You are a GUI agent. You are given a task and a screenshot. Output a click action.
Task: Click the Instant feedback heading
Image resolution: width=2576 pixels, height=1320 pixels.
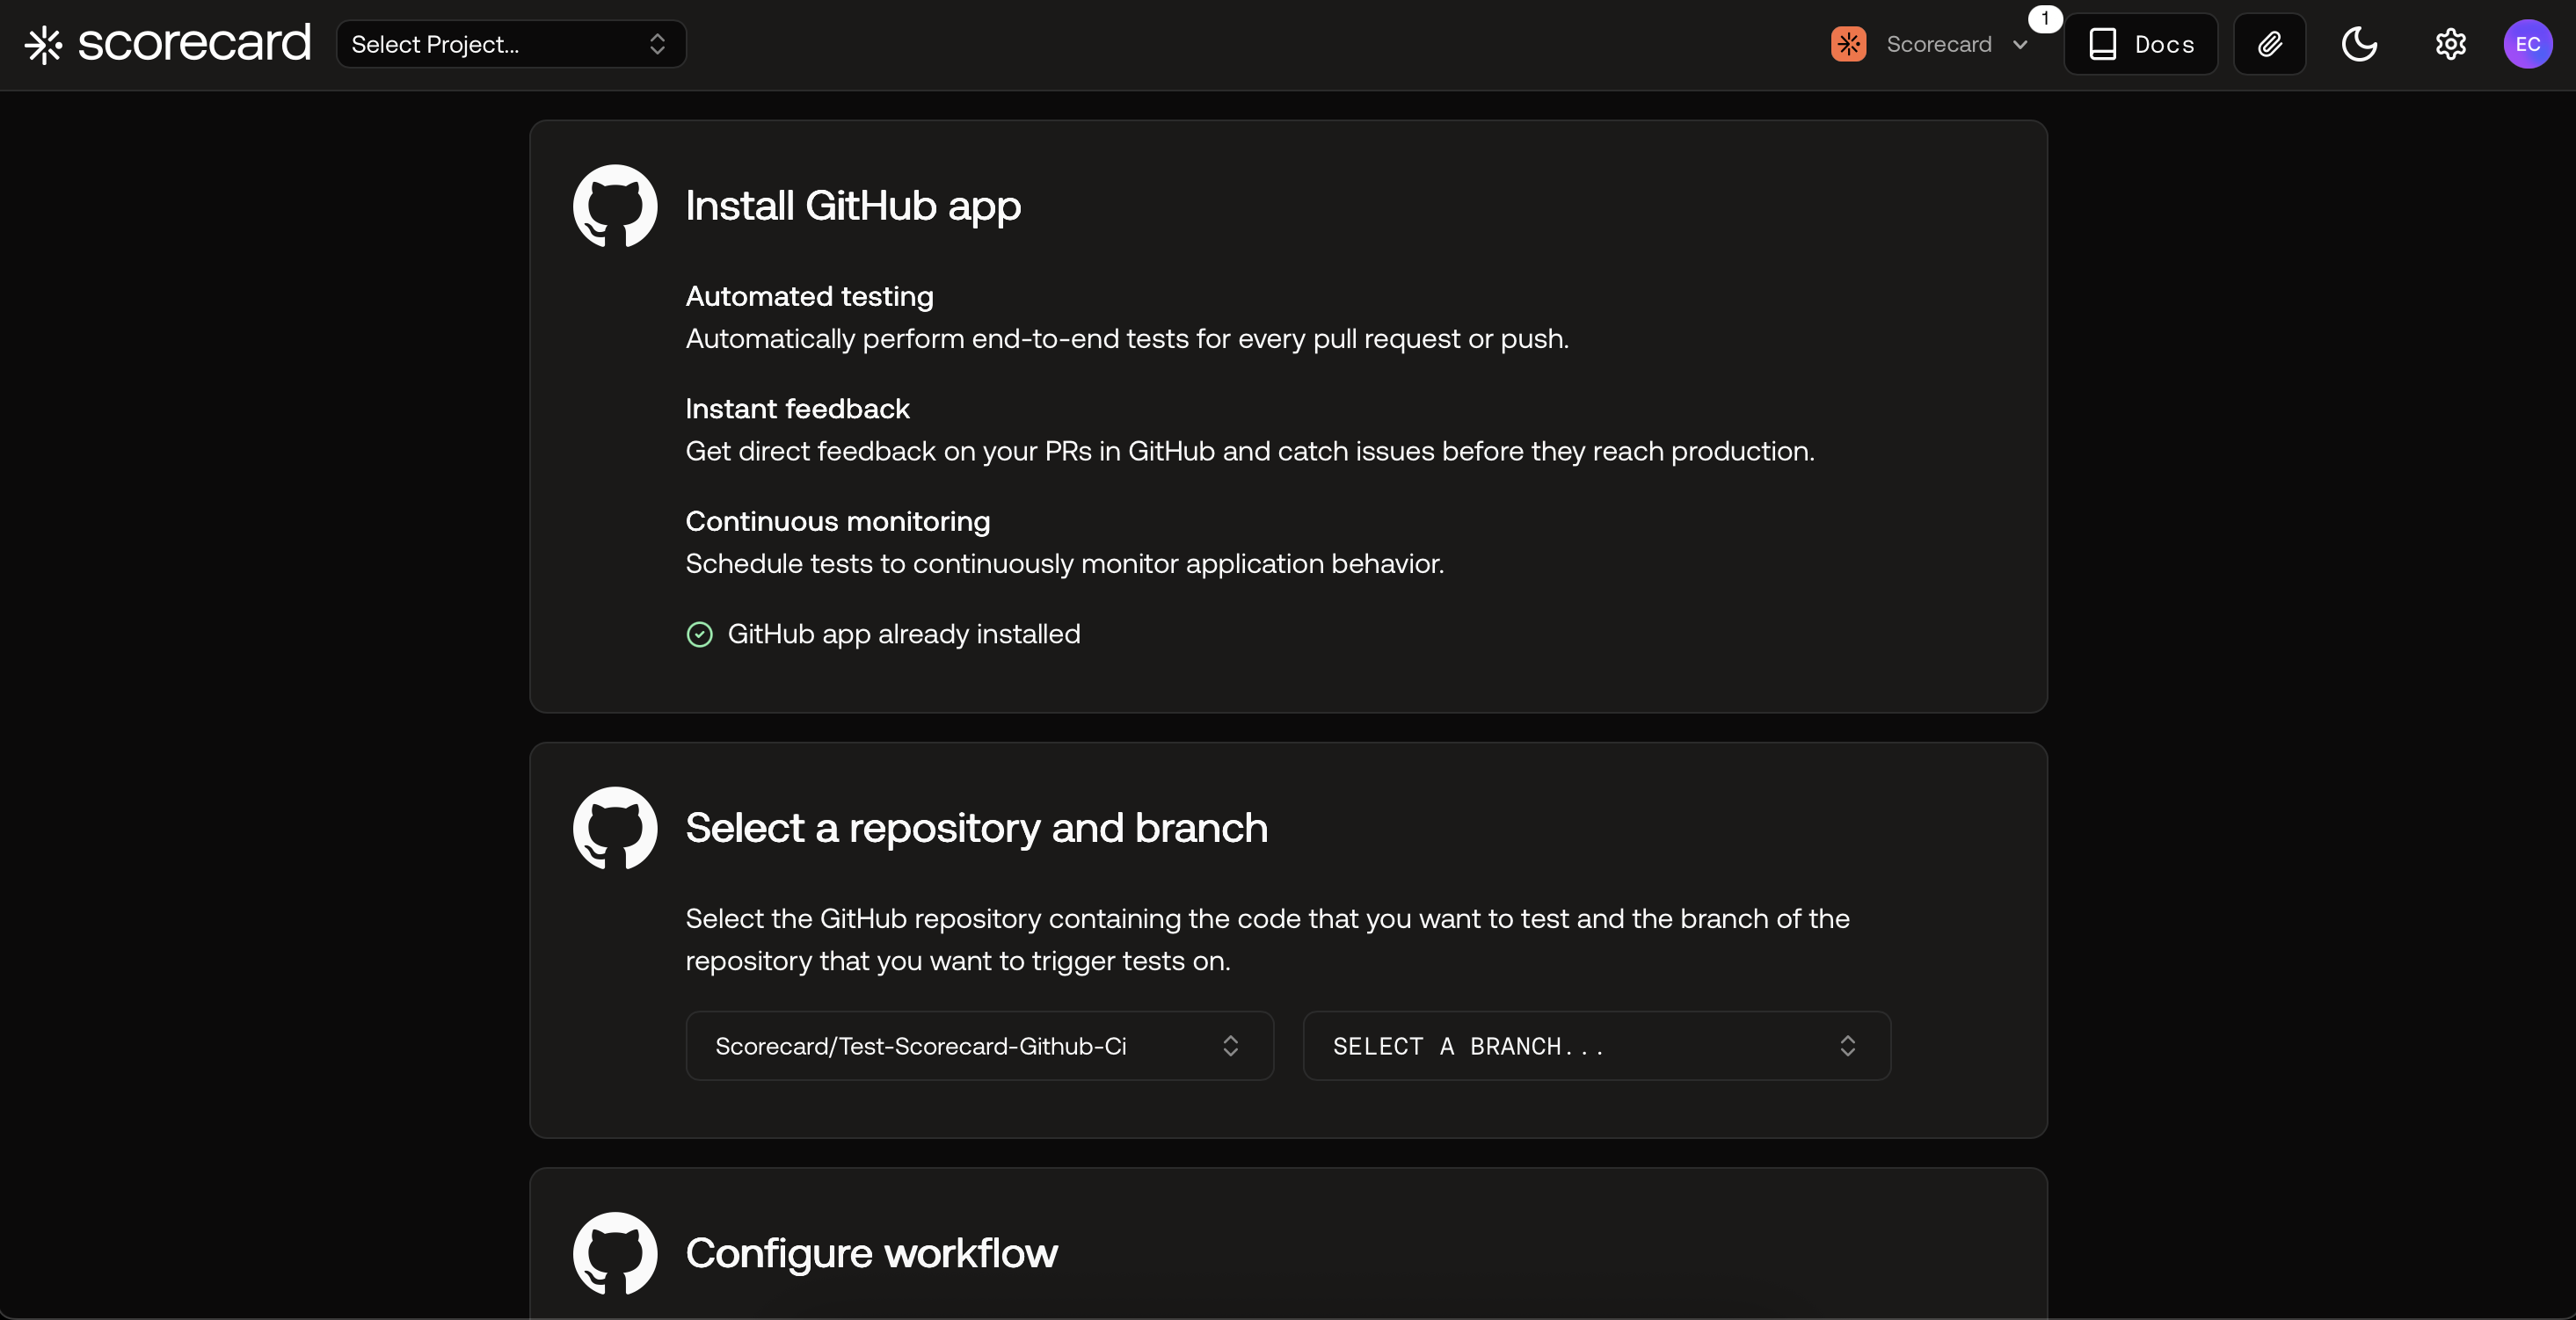pos(797,409)
